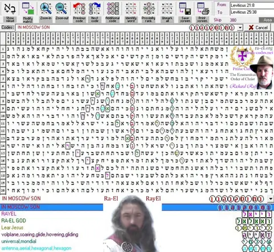Click the Skip value 380
Screen dimensions: 274x252
[x=233, y=20]
